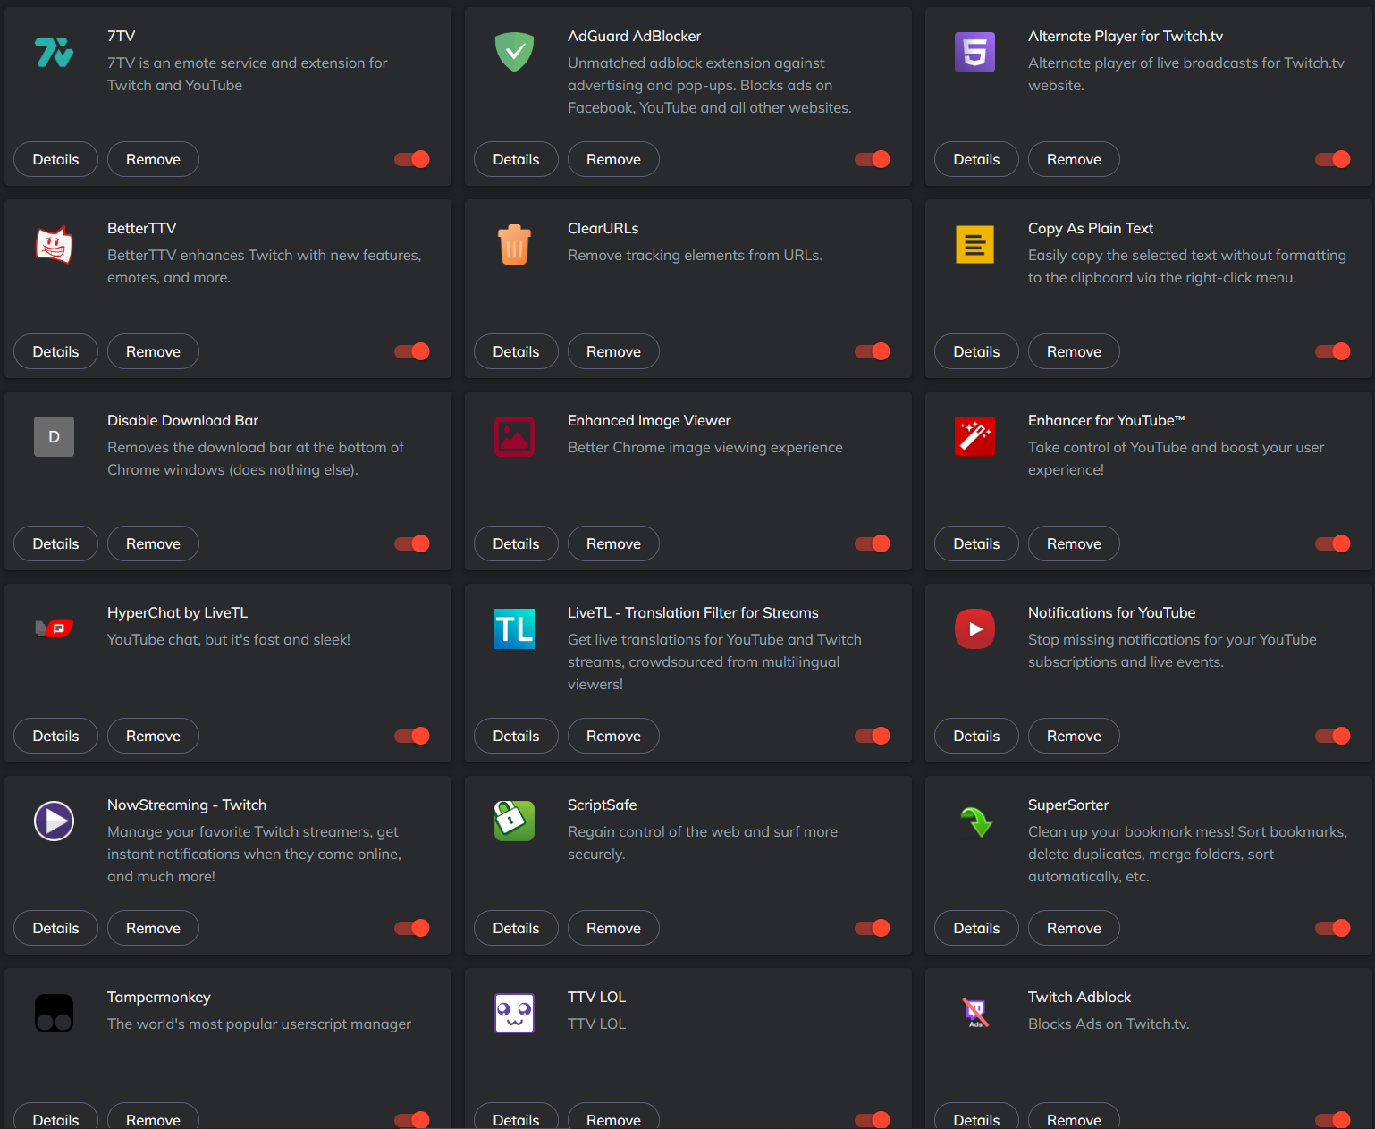Remove HyperChat by LiveTL extension
Screen dimensions: 1375x1129
coord(153,736)
